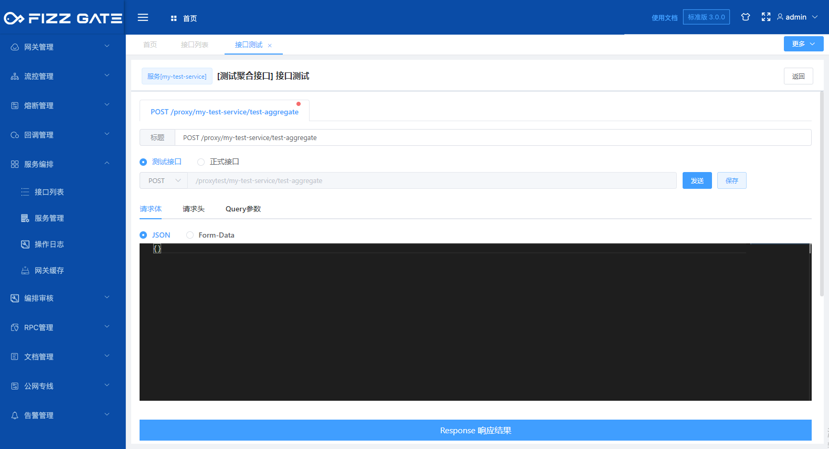Open the 请求头 tab
The image size is (829, 449).
pos(194,209)
